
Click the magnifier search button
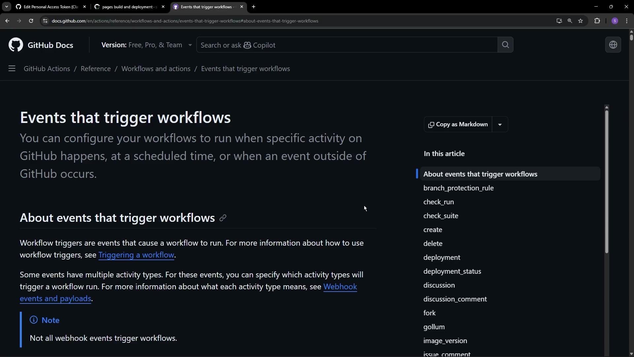click(x=505, y=45)
